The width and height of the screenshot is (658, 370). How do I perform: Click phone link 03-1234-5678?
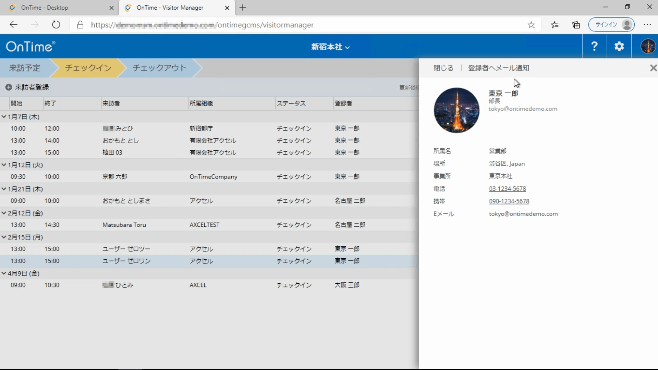pyautogui.click(x=507, y=189)
